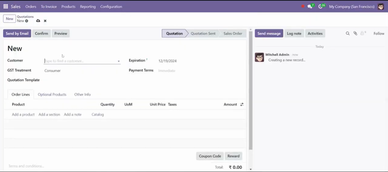The image size is (388, 172).
Task: Open the Quotation Template selector
Action: tap(82, 80)
